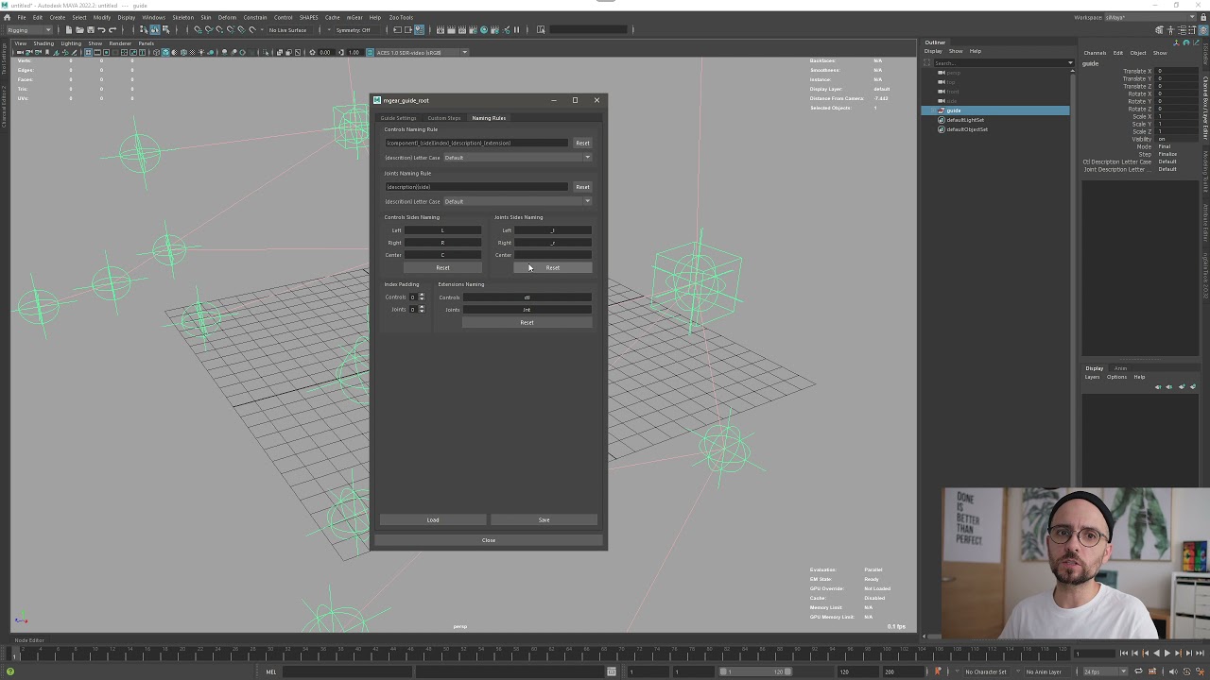
Task: Click Close at the dialog bottom
Action: click(x=489, y=540)
